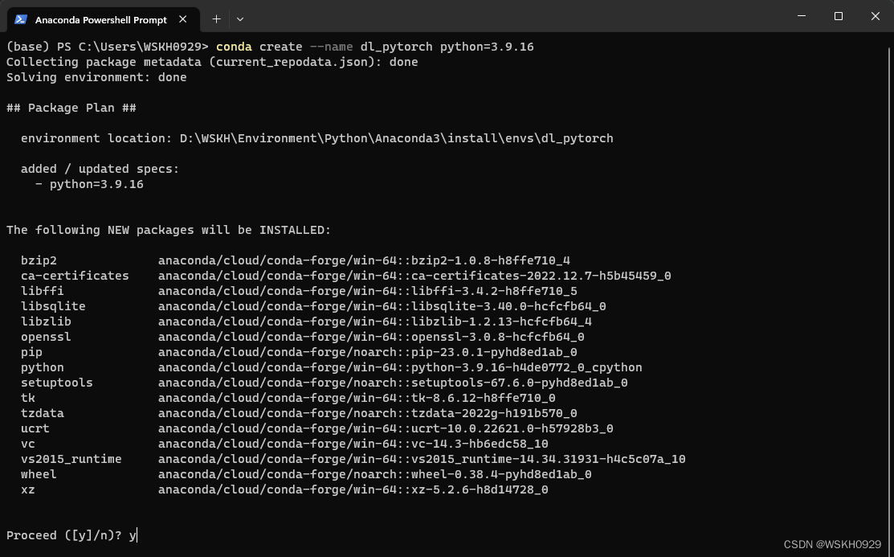Click 'Collecting package metadata' line
Image resolution: width=894 pixels, height=557 pixels.
(x=212, y=62)
